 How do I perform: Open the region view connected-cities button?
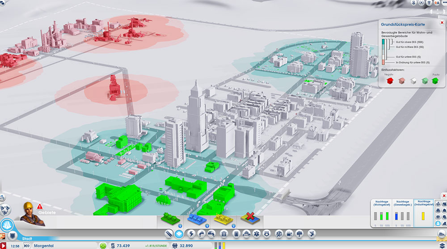(5, 210)
